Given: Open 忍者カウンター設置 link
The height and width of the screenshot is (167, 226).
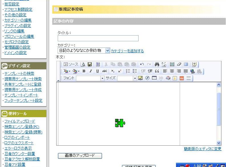Looking at the screenshot, I should 20,154.
